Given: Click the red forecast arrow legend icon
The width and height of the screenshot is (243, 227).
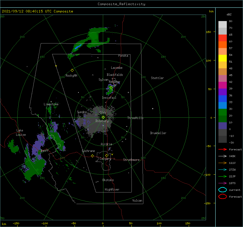Looking at the screenshot, I should tap(222, 149).
